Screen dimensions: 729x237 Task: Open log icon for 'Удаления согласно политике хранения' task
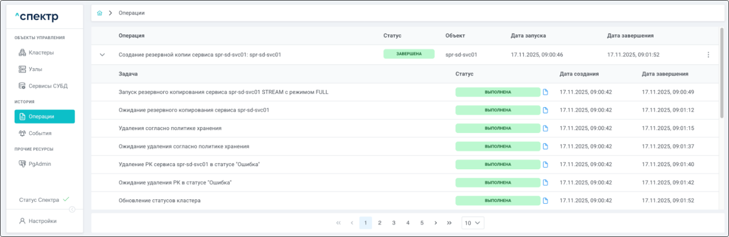point(545,128)
